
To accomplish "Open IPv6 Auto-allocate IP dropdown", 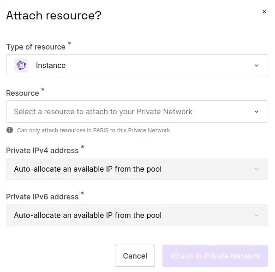I will (137, 215).
